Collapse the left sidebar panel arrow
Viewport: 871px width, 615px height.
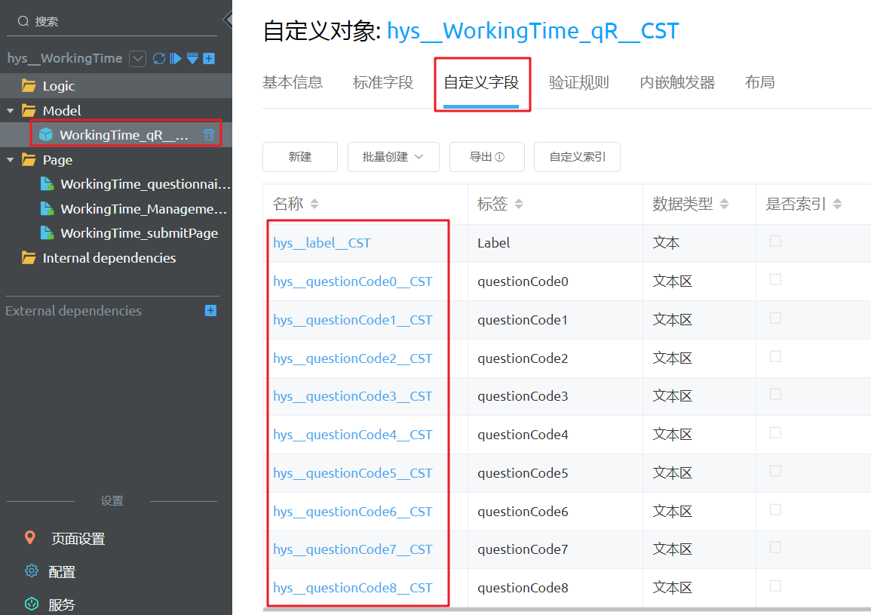(x=227, y=20)
